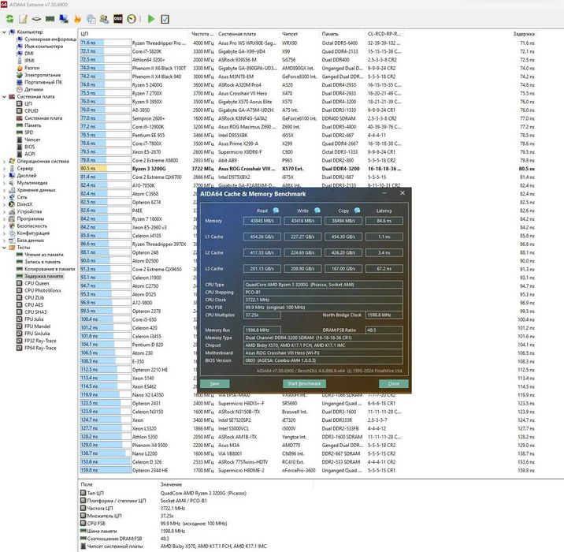
Task: Select CPU ZLib benchmark
Action: (34, 298)
